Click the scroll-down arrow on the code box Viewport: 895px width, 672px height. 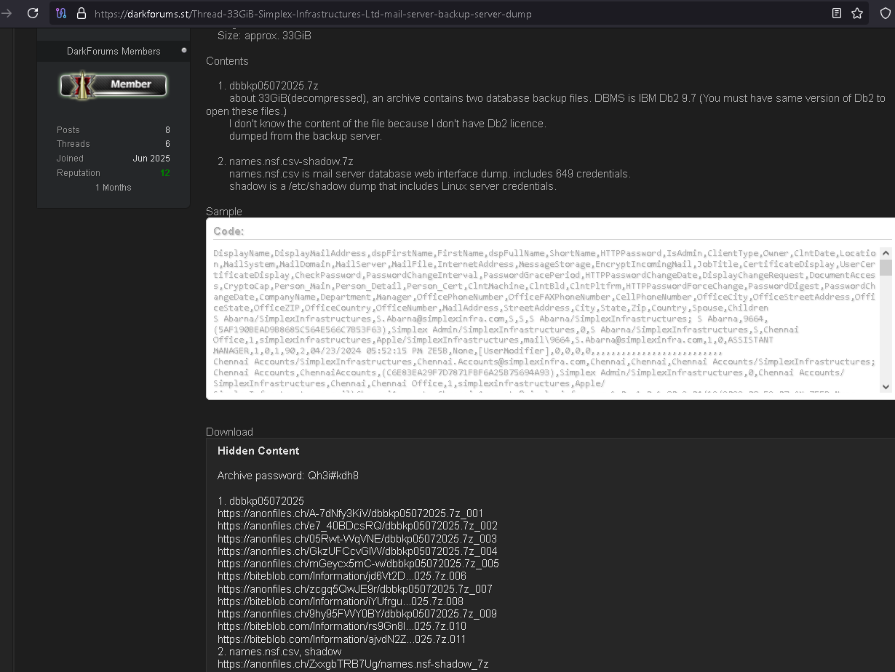tap(885, 386)
